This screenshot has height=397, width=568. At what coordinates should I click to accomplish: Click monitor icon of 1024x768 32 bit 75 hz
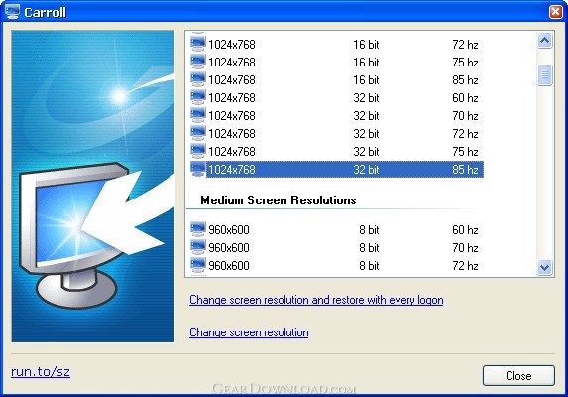click(198, 151)
